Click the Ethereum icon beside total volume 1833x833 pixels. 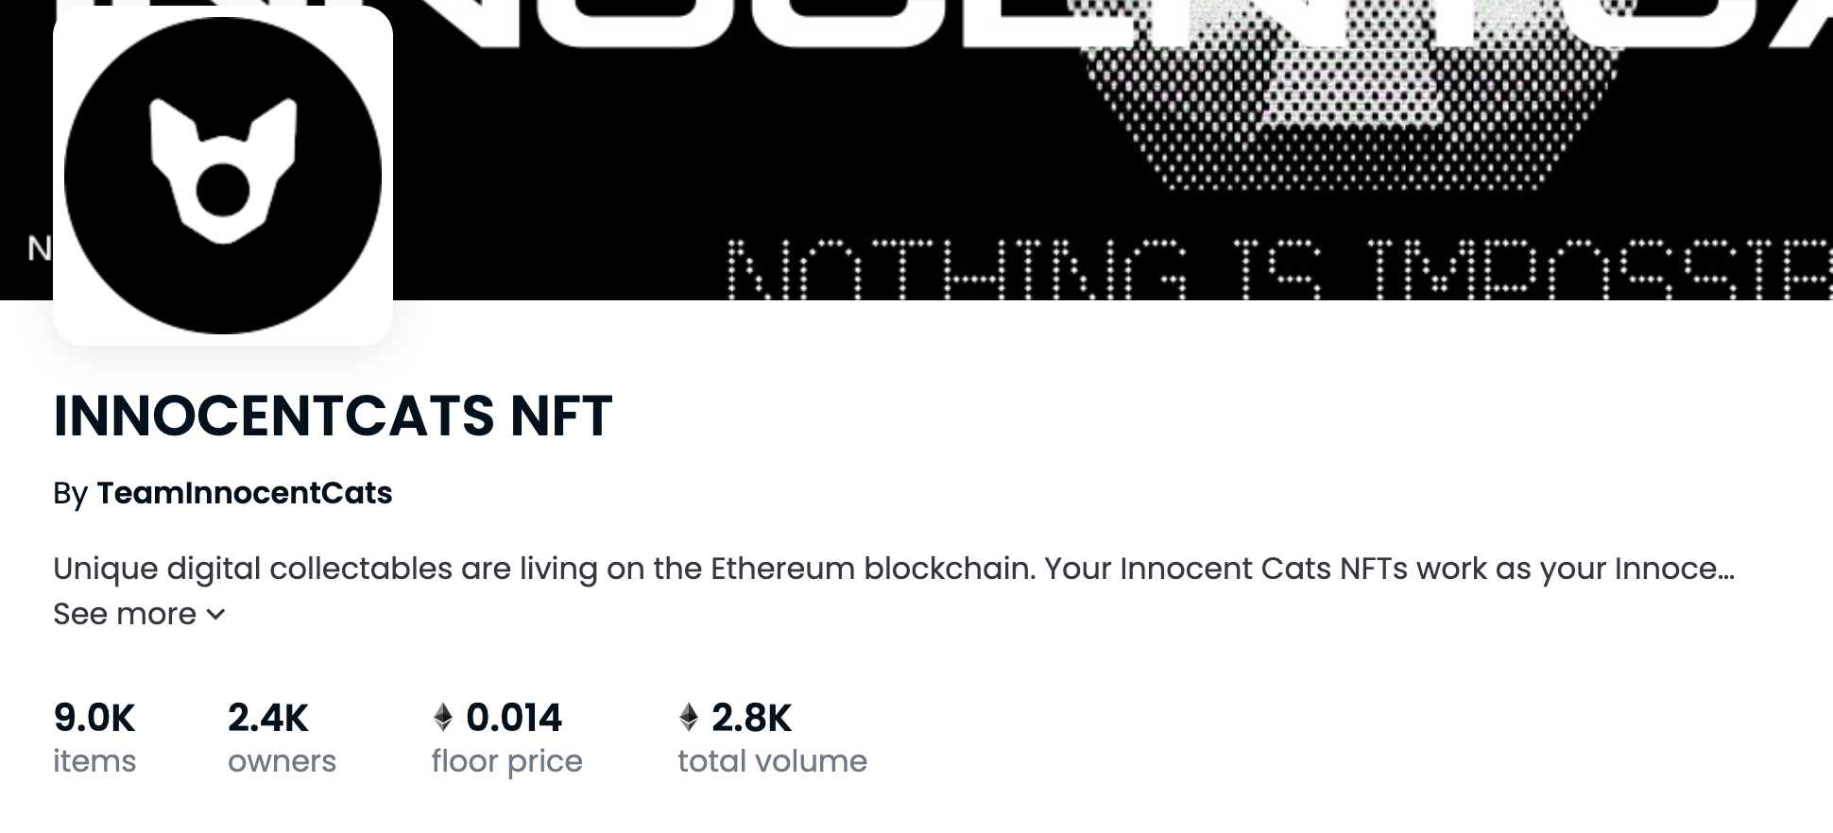(689, 718)
